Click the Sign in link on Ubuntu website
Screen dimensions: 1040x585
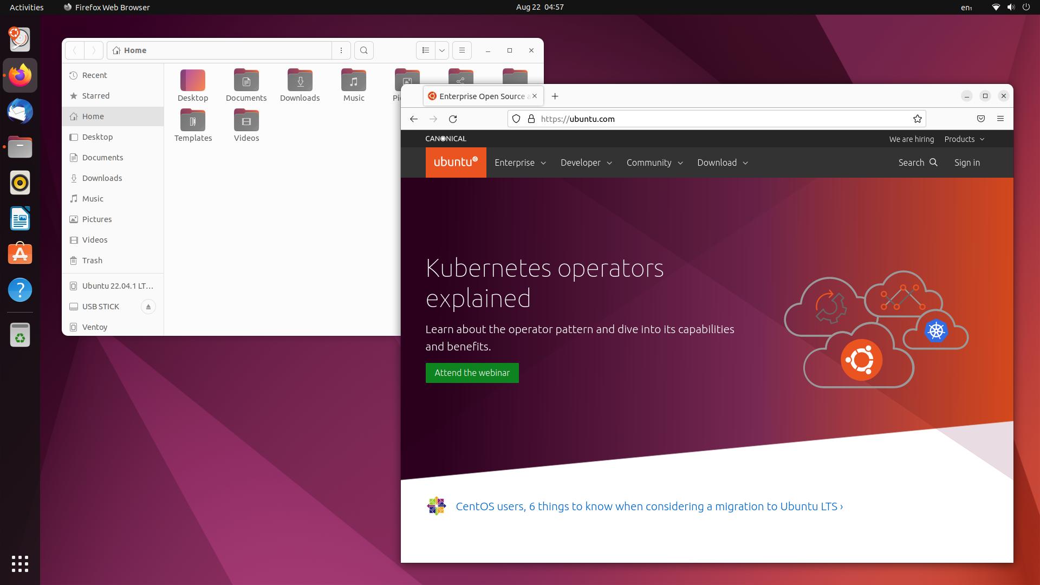click(966, 162)
